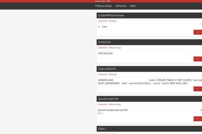Click the 20160309 date under [CakePHP]shellview

[x=102, y=21]
